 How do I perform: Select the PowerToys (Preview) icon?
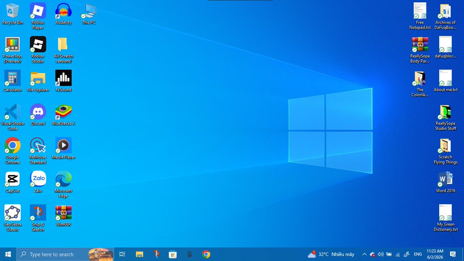[12, 50]
